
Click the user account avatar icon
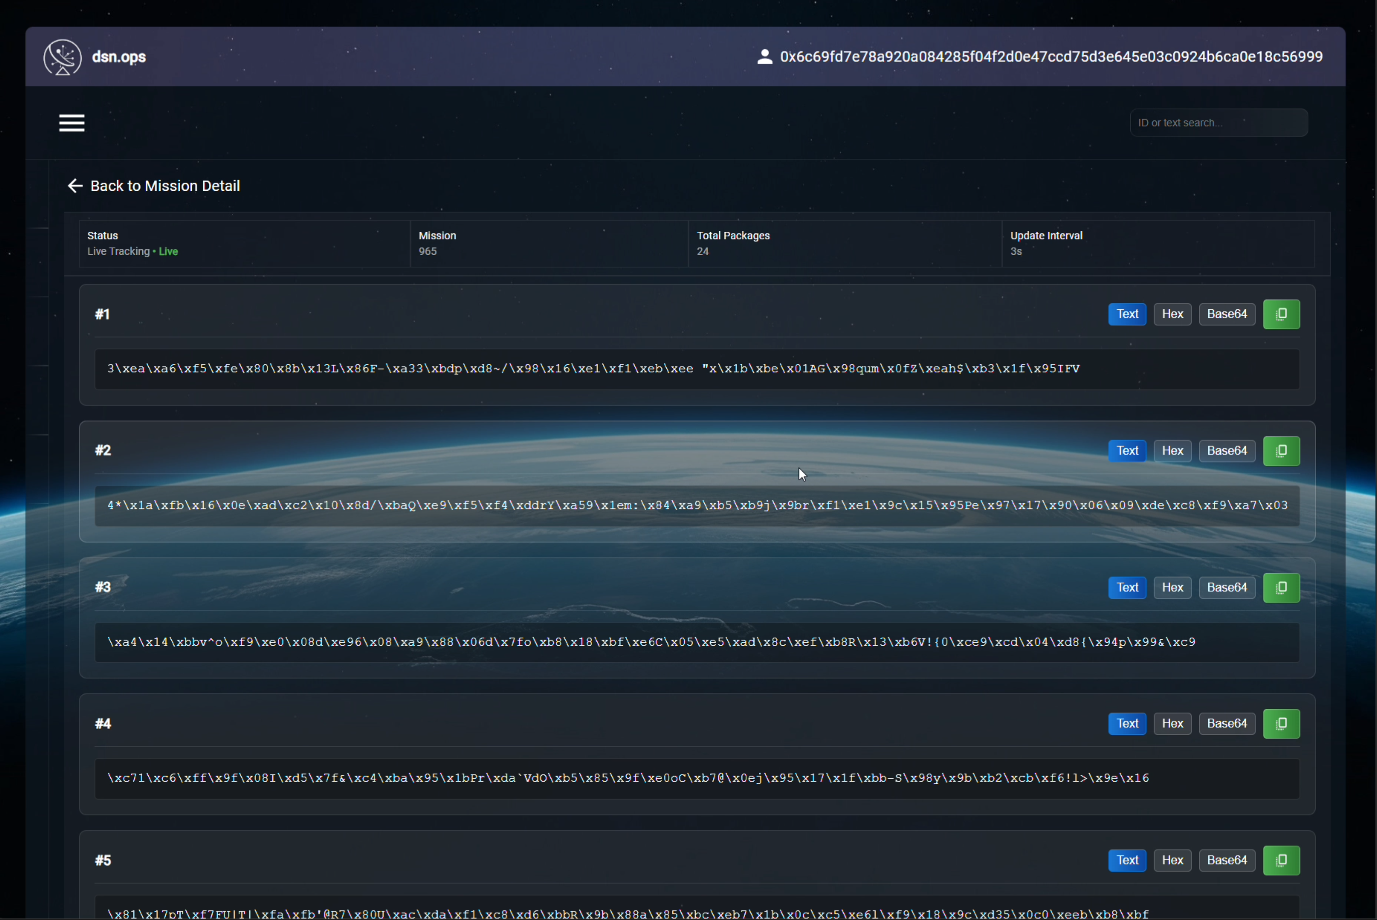[x=764, y=57]
